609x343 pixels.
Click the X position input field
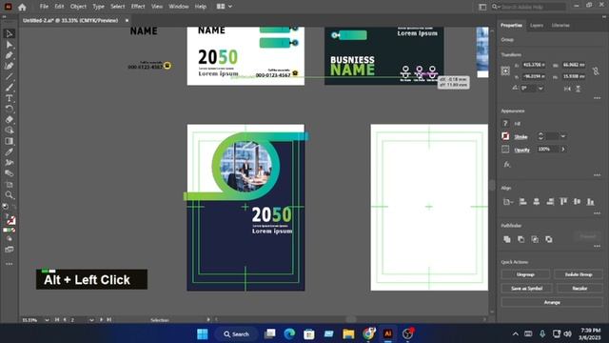click(534, 65)
